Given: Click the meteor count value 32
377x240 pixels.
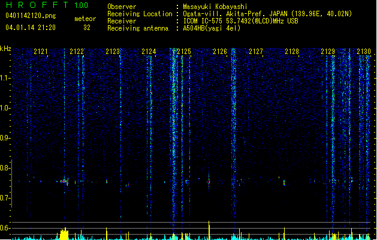Looking at the screenshot, I should (87, 28).
